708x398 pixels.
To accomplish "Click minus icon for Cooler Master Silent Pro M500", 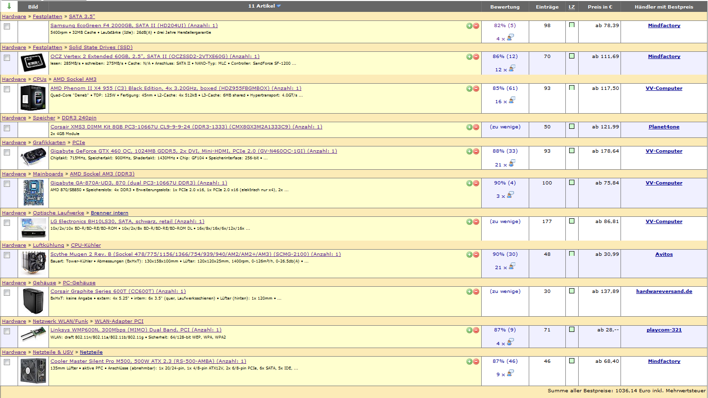I will tap(476, 361).
